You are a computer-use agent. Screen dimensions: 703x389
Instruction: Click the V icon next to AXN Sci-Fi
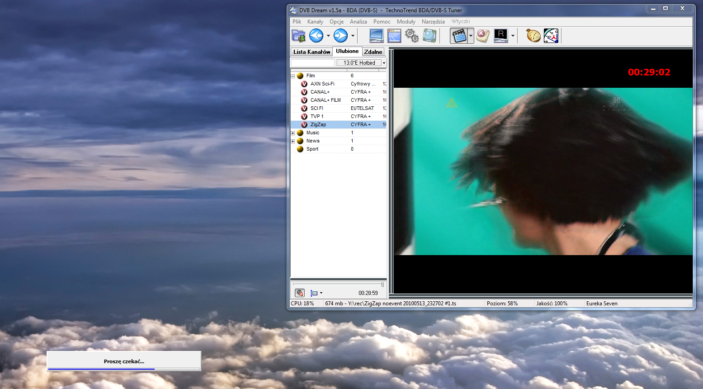[304, 84]
